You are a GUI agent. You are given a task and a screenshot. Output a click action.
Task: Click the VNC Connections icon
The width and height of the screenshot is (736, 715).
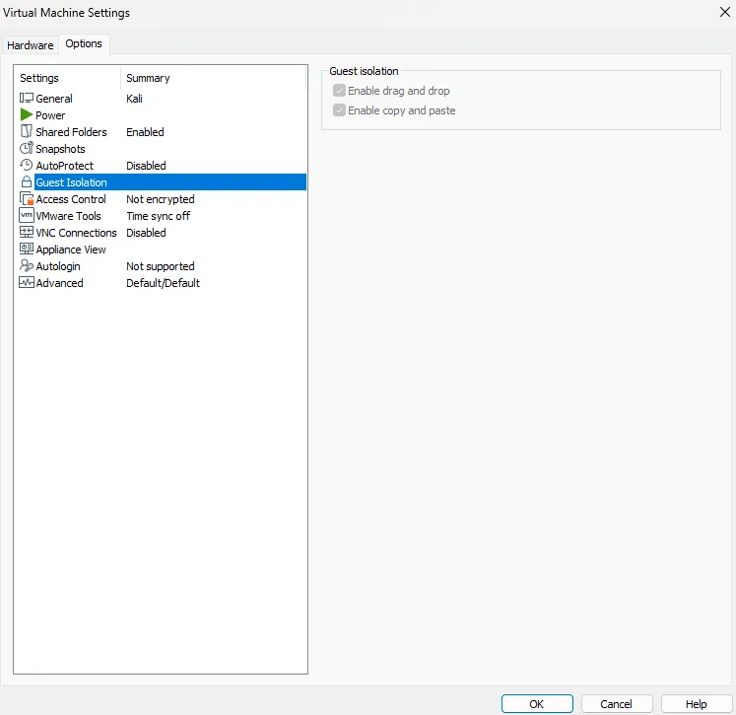point(27,232)
